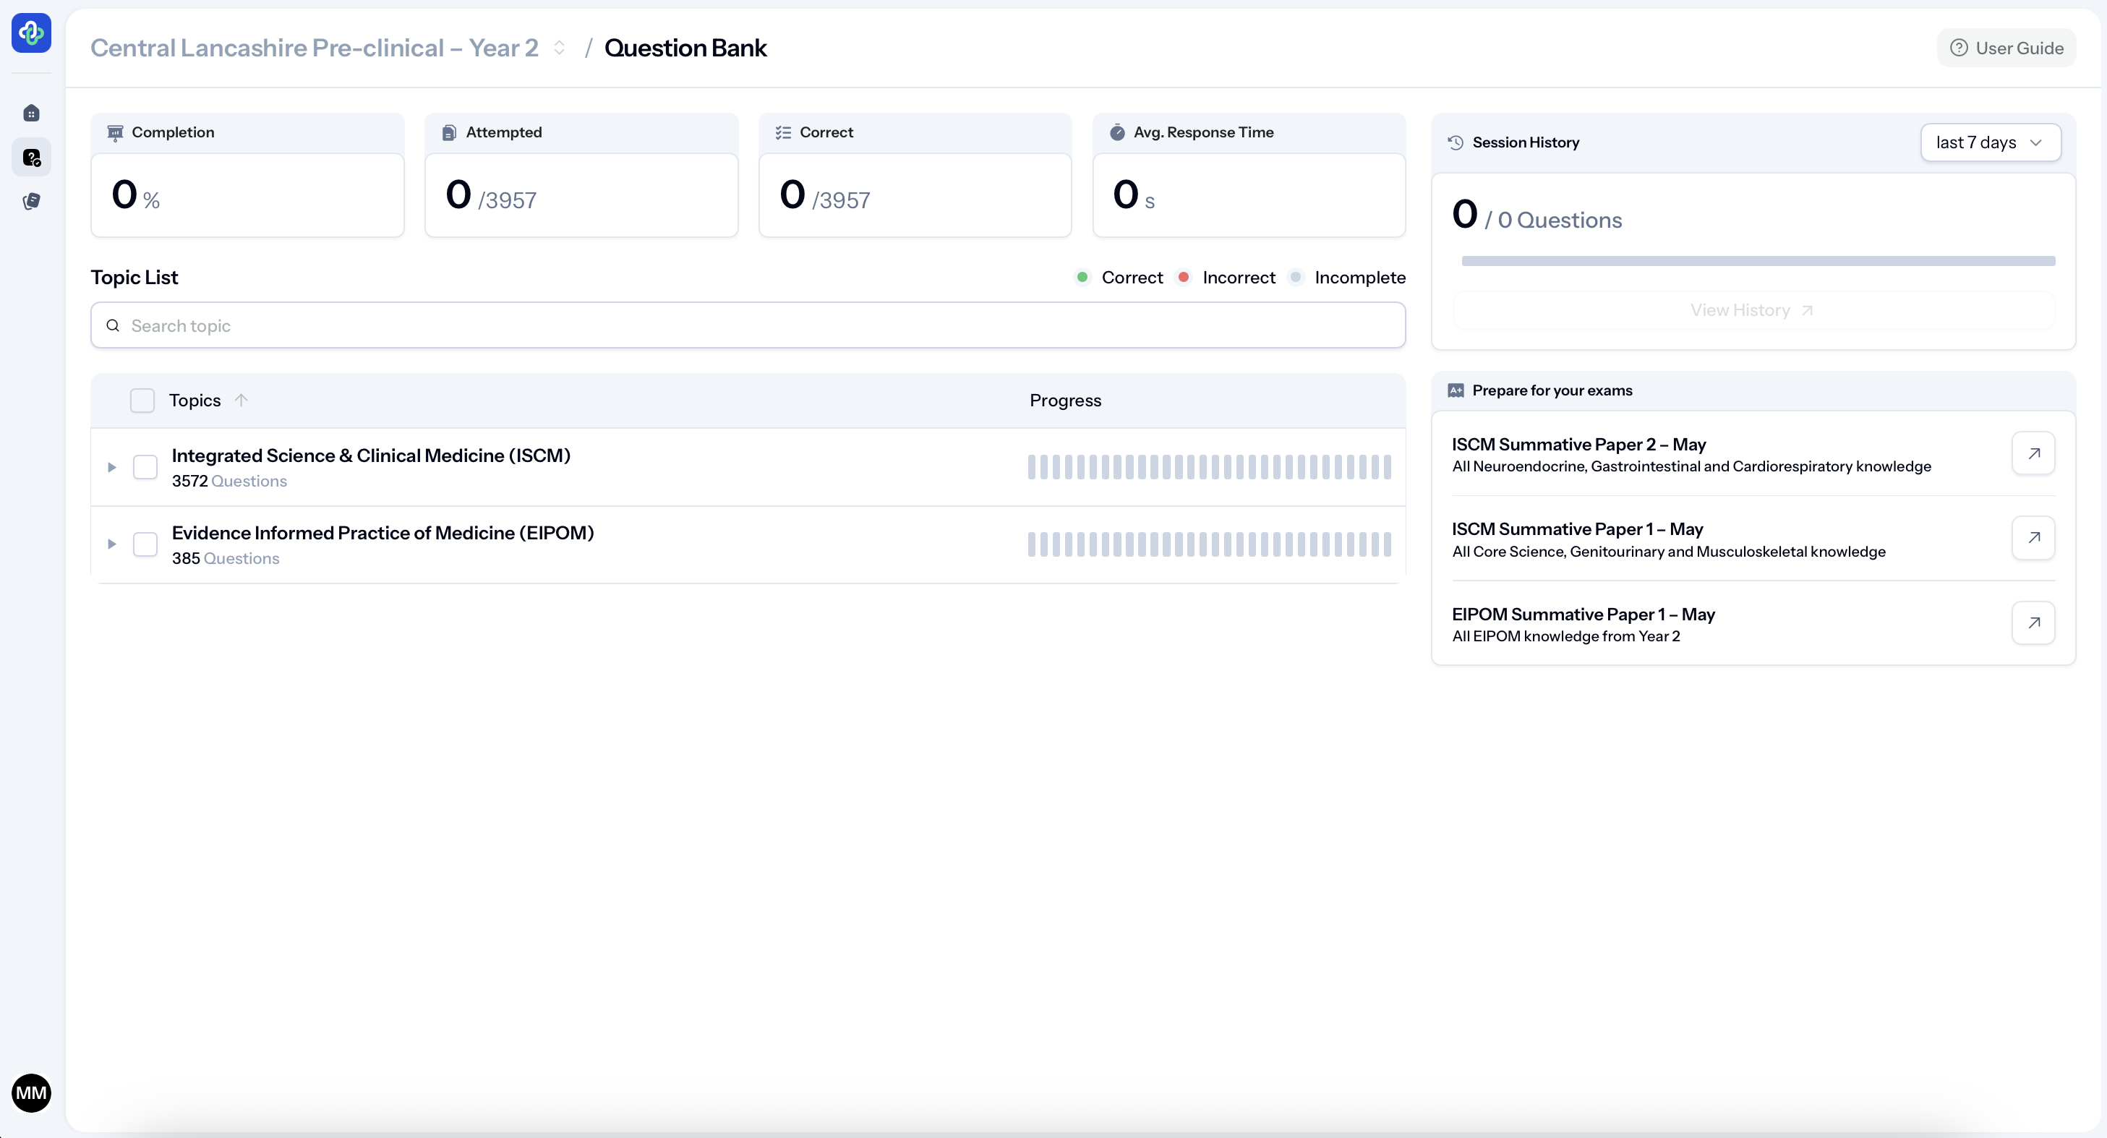Open ISCM Summative Paper 2 arrow icon
2107x1138 pixels.
point(2033,453)
